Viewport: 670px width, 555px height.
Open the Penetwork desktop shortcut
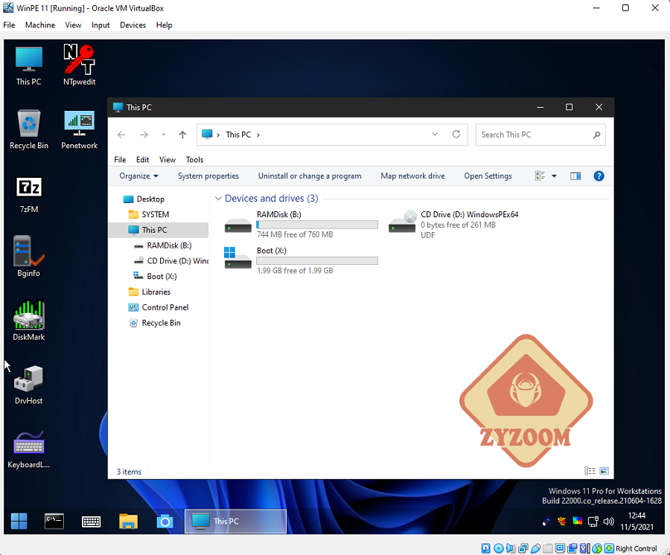(x=79, y=129)
